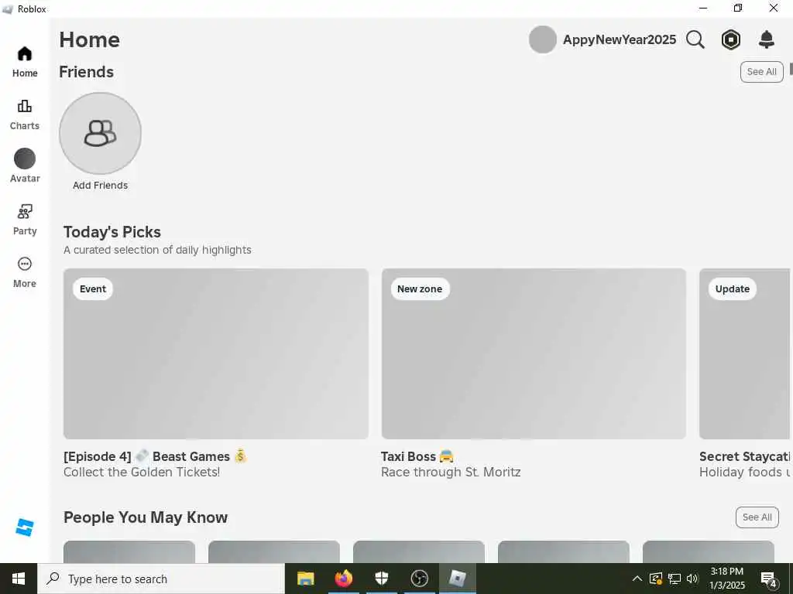Image resolution: width=793 pixels, height=594 pixels.
Task: Open AppyNewYear2025 profile name
Action: (x=620, y=39)
